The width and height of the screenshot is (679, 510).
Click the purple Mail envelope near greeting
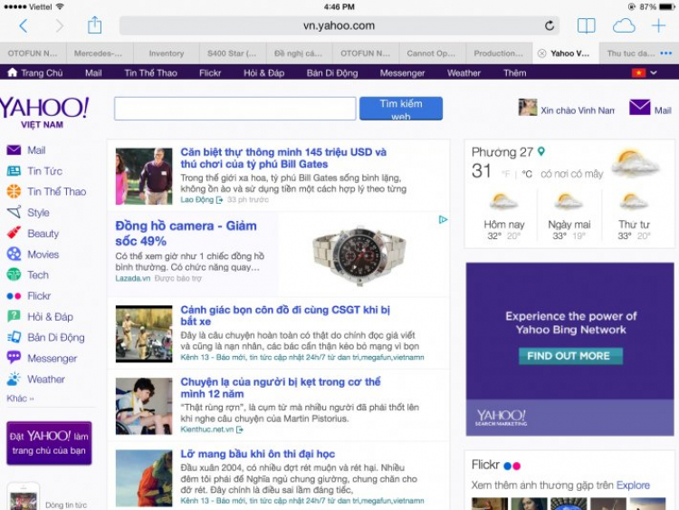[x=639, y=108]
